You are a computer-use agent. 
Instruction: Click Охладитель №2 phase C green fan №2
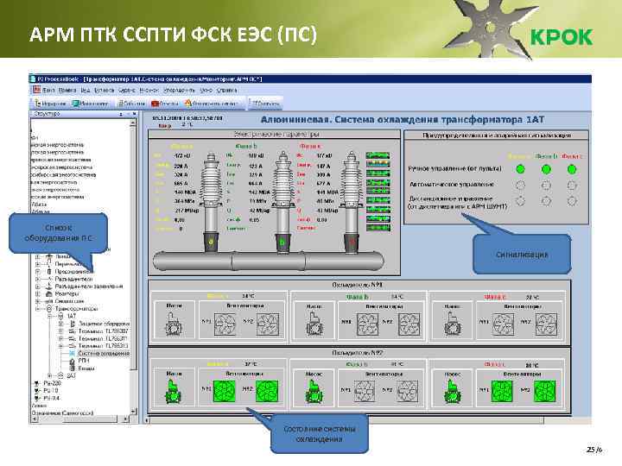pyautogui.click(x=545, y=391)
